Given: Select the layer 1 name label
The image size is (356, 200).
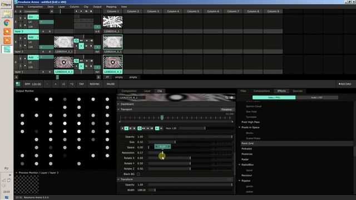Looking at the screenshot, I should [x=26, y=72].
